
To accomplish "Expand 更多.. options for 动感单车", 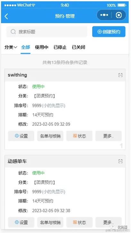I will pos(109,222).
